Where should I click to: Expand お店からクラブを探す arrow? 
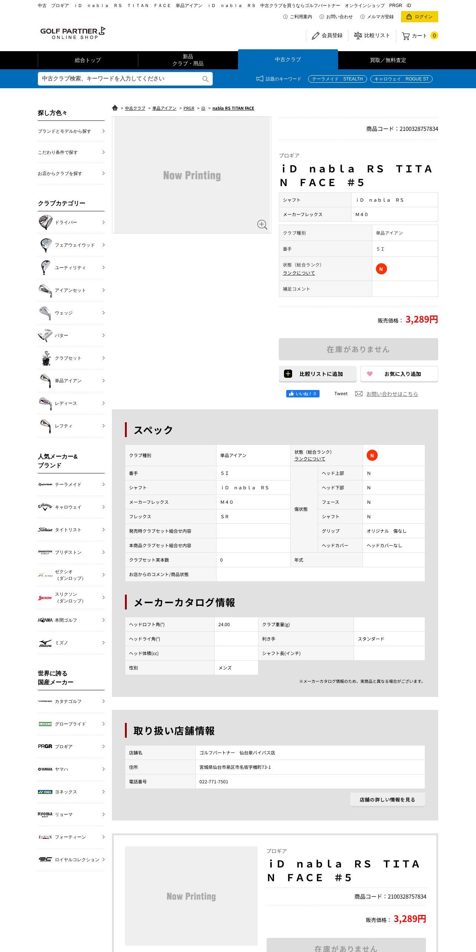click(x=103, y=173)
